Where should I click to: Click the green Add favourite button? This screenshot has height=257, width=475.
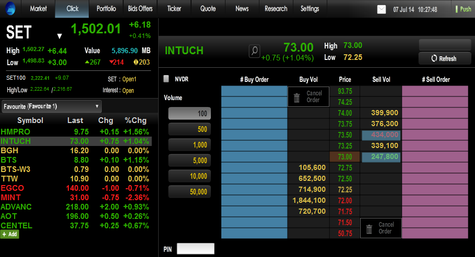(x=10, y=234)
